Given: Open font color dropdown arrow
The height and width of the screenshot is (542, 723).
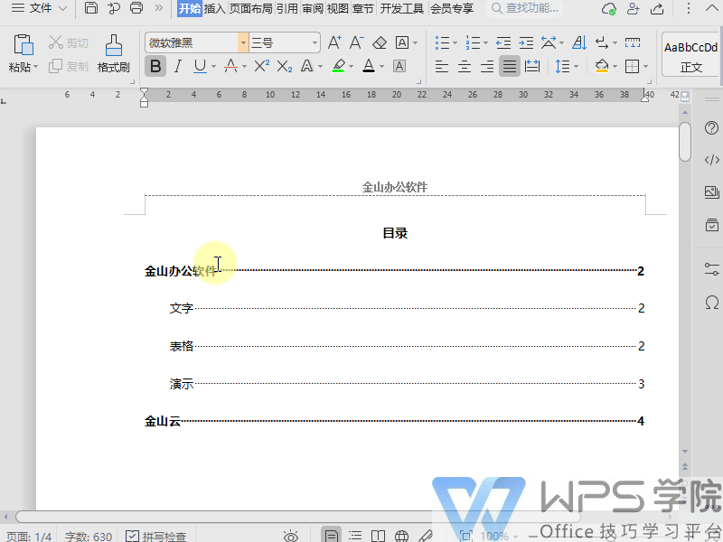Looking at the screenshot, I should [381, 67].
